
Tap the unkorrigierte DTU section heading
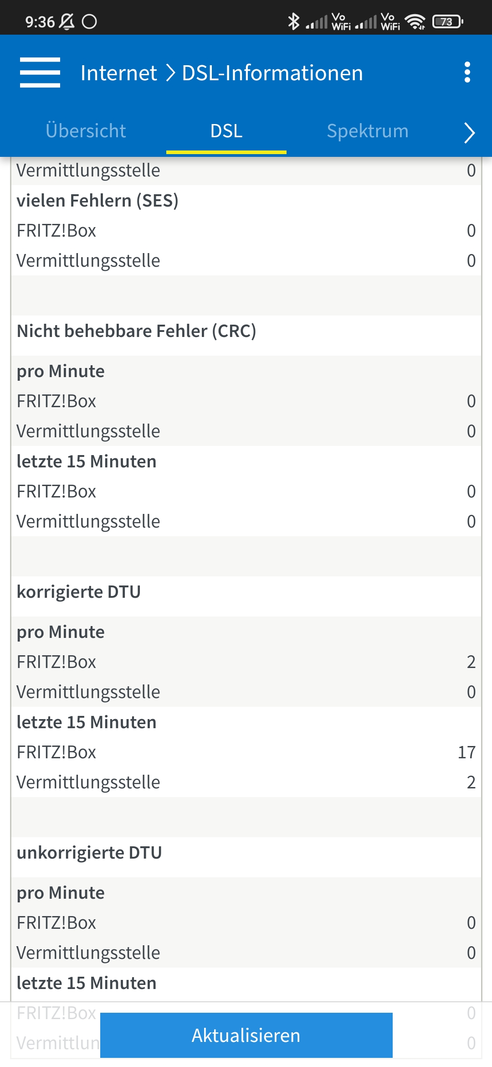(x=89, y=853)
